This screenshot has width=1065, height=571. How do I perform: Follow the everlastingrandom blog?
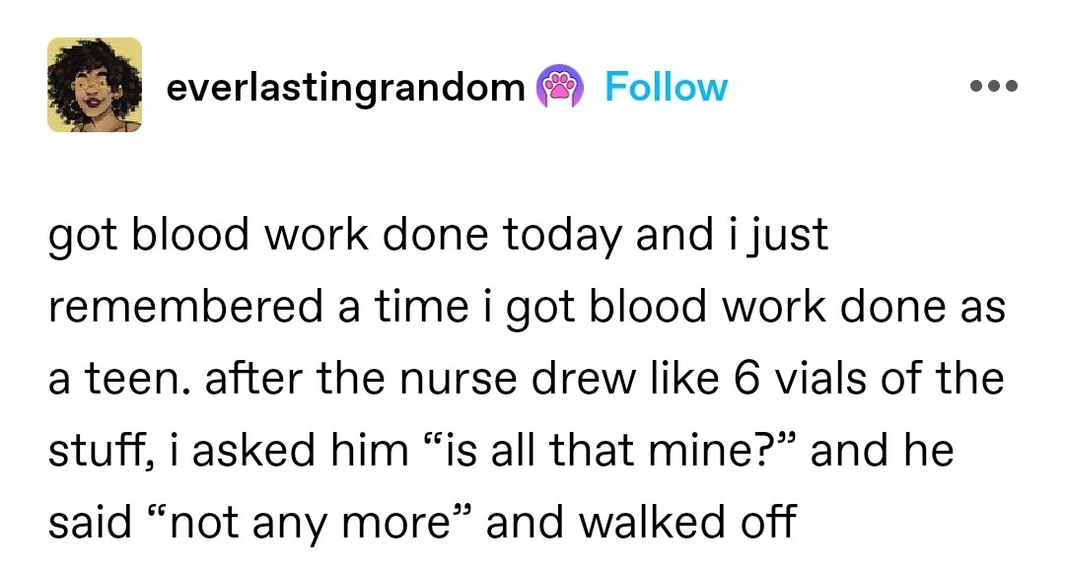(666, 88)
